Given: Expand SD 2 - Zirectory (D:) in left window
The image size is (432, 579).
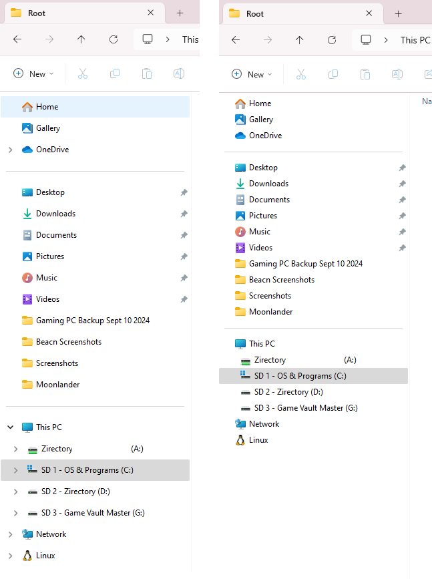Looking at the screenshot, I should (15, 492).
